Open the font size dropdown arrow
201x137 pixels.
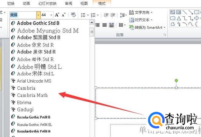pos(51,15)
